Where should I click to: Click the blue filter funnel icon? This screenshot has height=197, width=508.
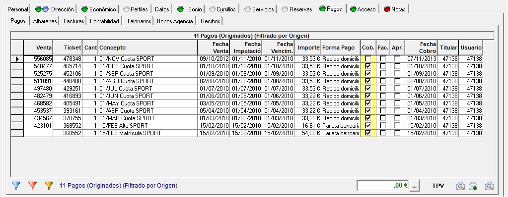coord(16,186)
